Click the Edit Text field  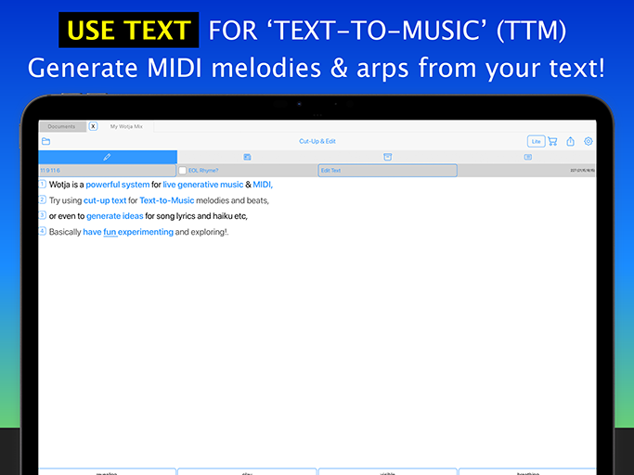tap(387, 171)
